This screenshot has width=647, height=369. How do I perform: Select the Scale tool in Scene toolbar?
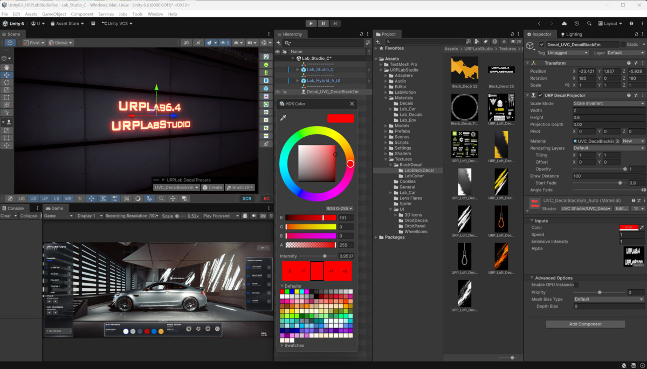pos(8,90)
